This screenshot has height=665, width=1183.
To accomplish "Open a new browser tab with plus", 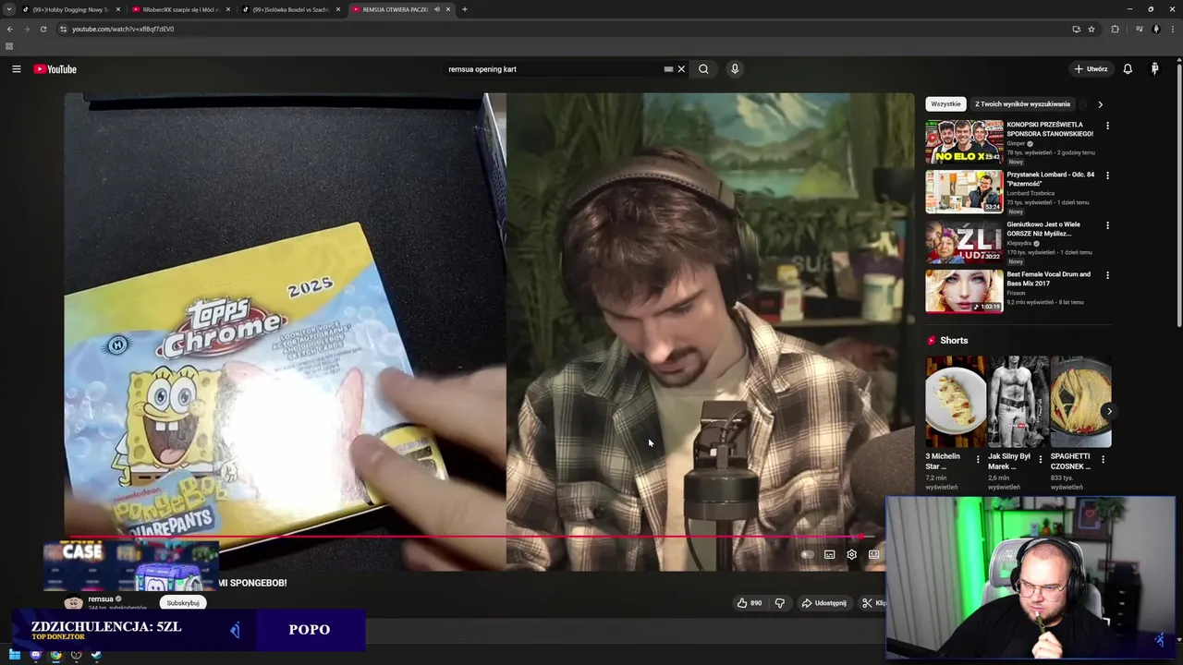I will (464, 9).
